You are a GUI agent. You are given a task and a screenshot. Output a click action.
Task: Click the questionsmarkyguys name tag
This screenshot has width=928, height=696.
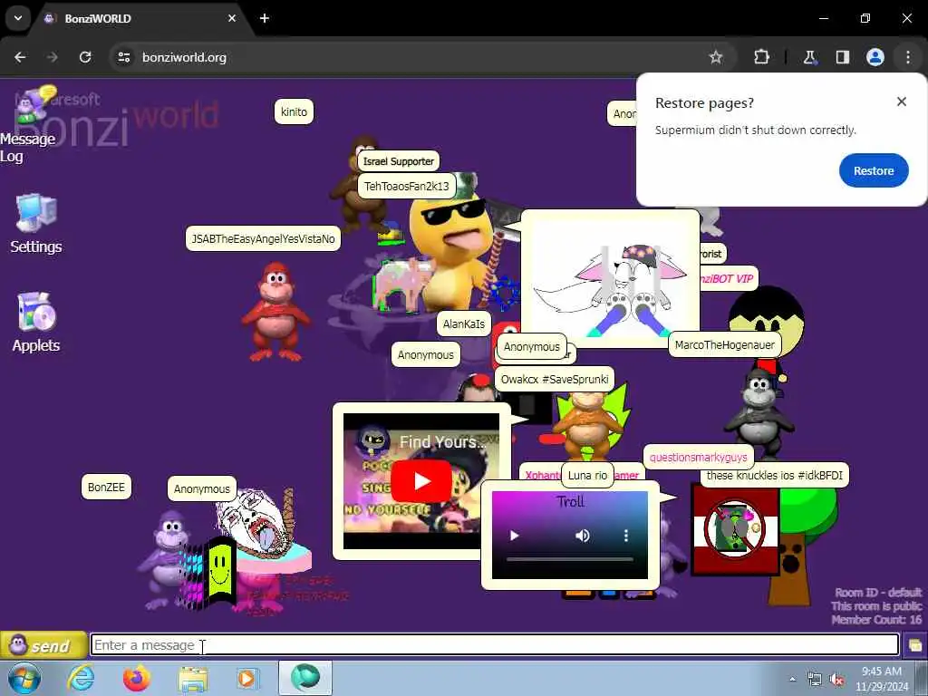699,457
